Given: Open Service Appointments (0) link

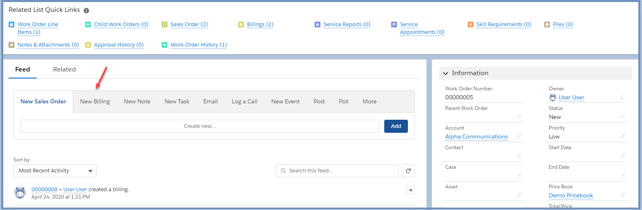Looking at the screenshot, I should click(x=422, y=28).
